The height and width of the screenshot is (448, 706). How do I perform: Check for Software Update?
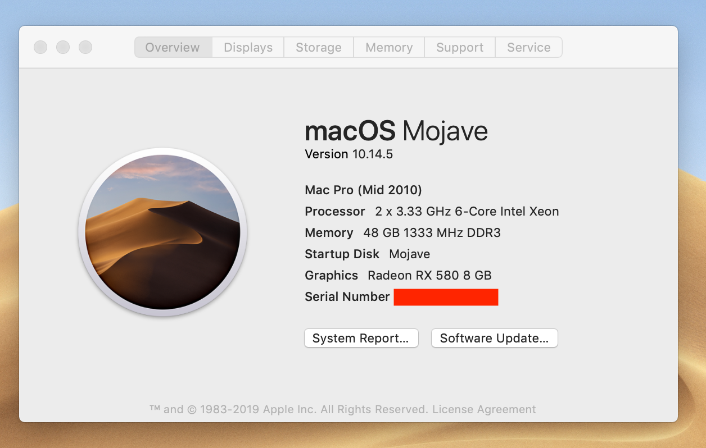pyautogui.click(x=494, y=338)
